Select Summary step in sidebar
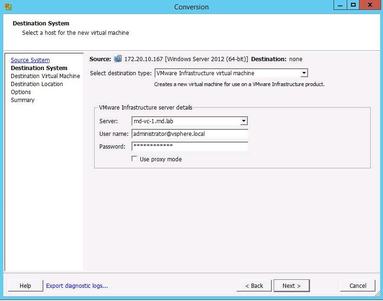This screenshot has height=301, width=383. (x=23, y=100)
